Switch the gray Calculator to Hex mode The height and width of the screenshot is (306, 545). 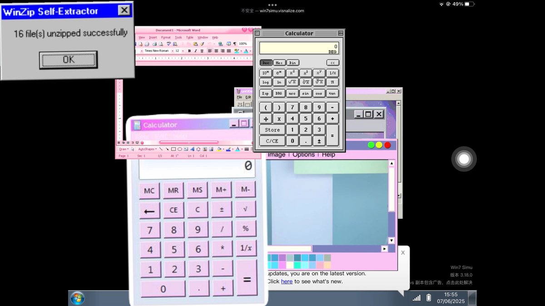279,63
